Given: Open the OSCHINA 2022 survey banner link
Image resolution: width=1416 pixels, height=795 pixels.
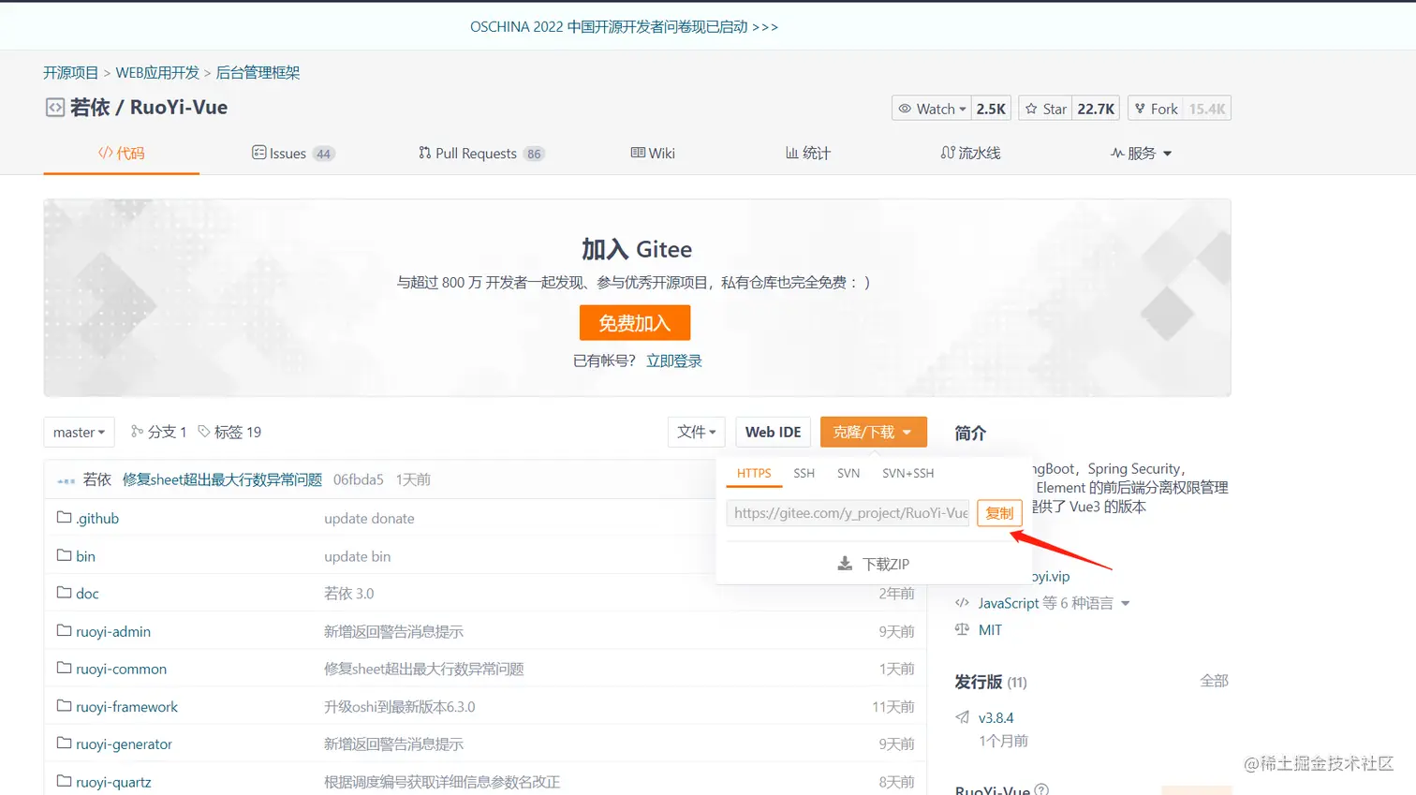Looking at the screenshot, I should [x=624, y=27].
